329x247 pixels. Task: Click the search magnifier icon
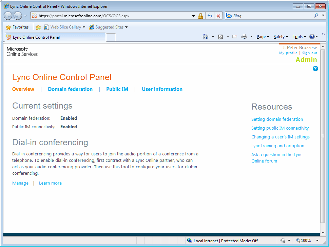[x=316, y=16]
